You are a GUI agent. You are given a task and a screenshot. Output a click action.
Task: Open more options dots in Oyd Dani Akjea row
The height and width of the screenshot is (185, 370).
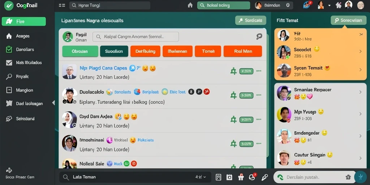(259, 119)
